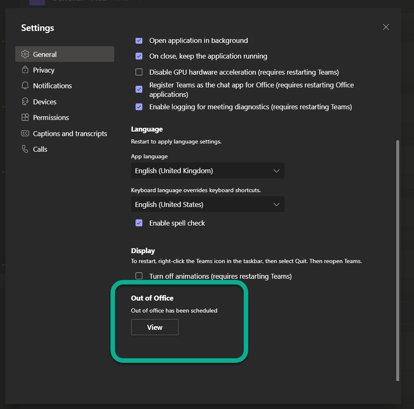Toggle Turn off animations option
The height and width of the screenshot is (409, 414).
click(139, 276)
